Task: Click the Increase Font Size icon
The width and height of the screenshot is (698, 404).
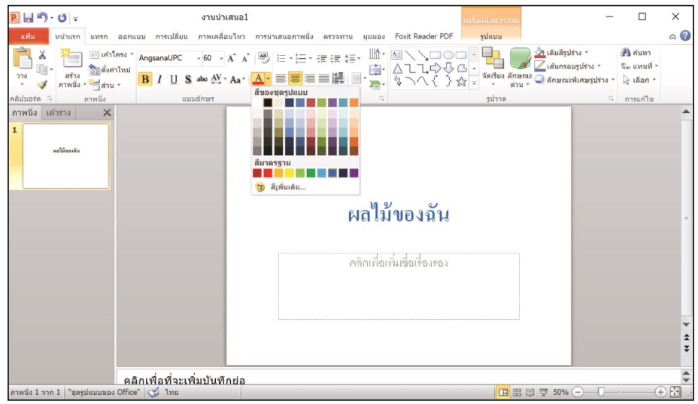Action: (231, 58)
